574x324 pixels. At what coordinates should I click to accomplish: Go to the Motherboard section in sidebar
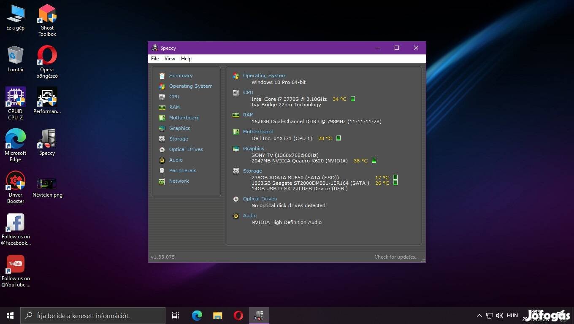184,118
